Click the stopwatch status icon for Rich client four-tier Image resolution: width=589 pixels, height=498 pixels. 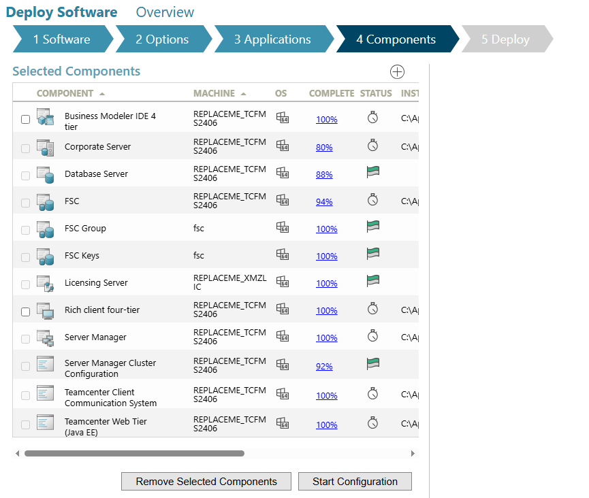coord(372,308)
